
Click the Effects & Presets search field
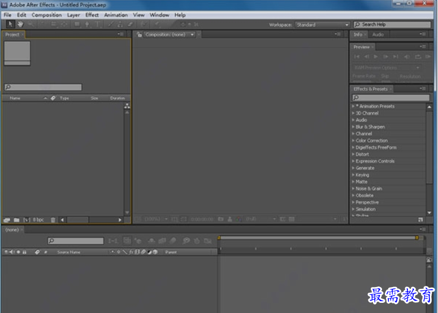(x=391, y=98)
